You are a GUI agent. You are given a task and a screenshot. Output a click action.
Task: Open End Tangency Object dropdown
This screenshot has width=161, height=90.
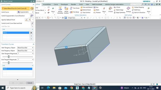pyautogui.click(x=25, y=50)
